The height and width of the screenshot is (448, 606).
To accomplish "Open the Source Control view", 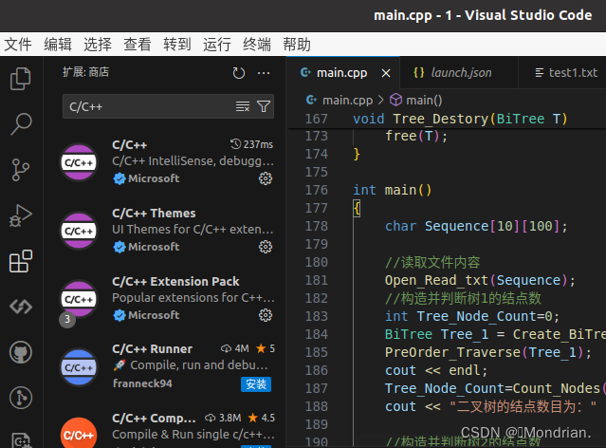I will pyautogui.click(x=21, y=170).
